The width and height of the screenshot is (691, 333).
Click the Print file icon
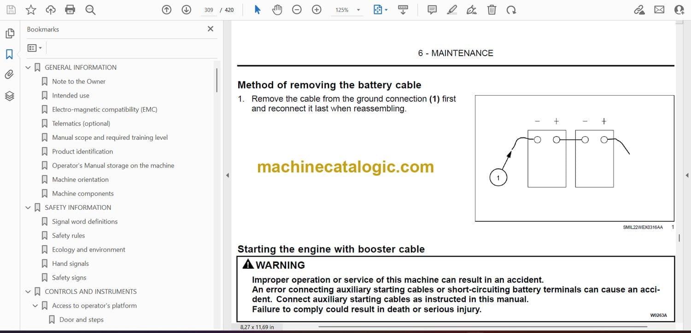70,10
